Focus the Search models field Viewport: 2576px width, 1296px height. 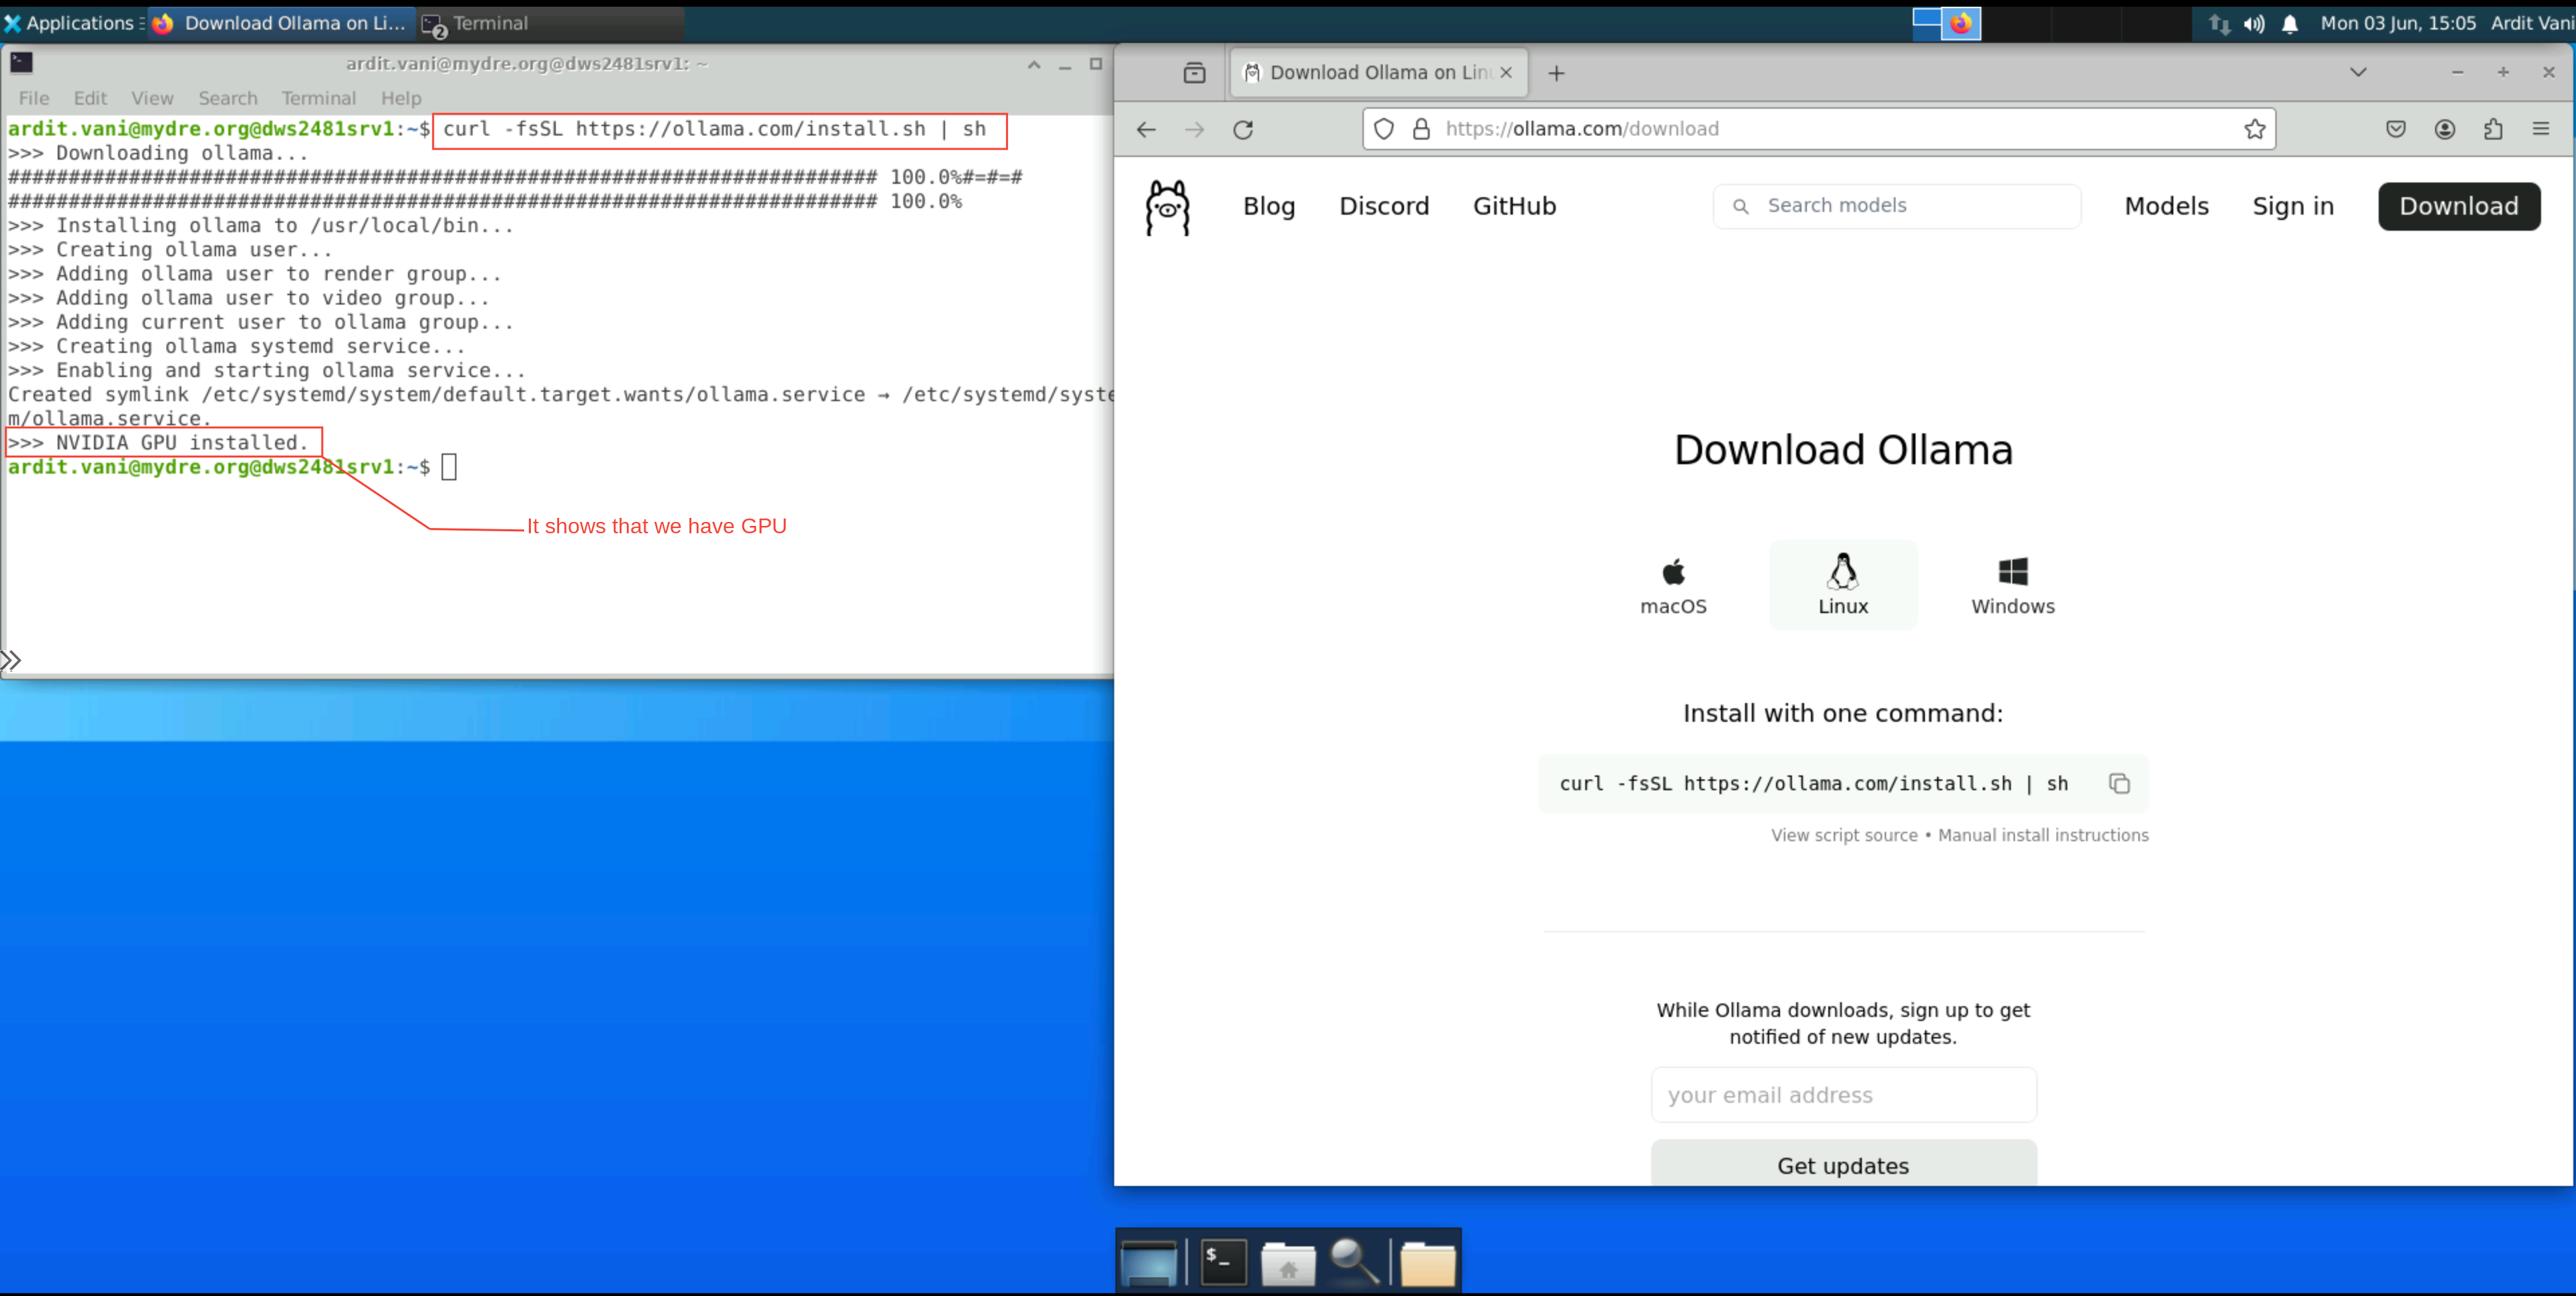pyautogui.click(x=1897, y=206)
